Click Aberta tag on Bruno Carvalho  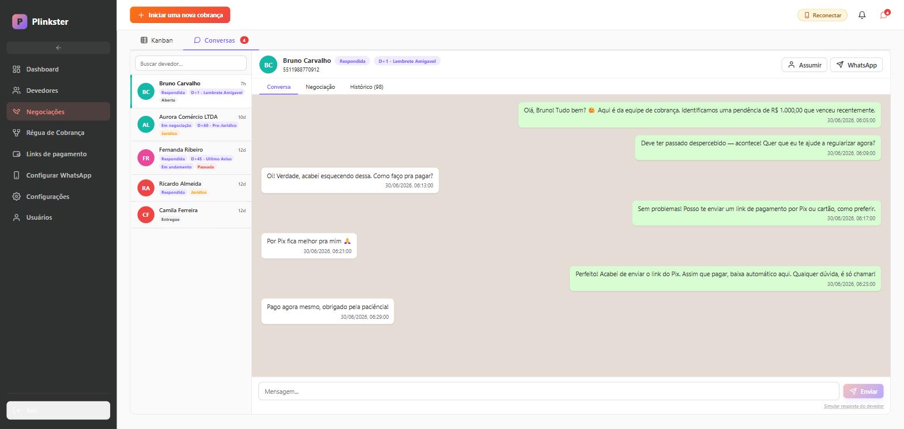pyautogui.click(x=168, y=100)
